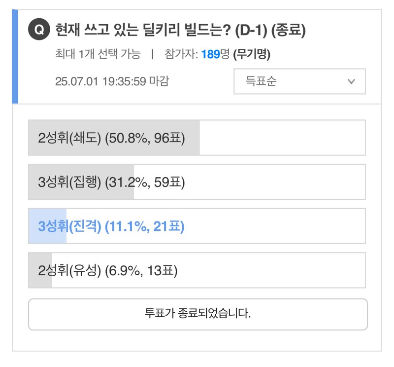Click the blue filled portion of 진격 bar

click(x=47, y=226)
